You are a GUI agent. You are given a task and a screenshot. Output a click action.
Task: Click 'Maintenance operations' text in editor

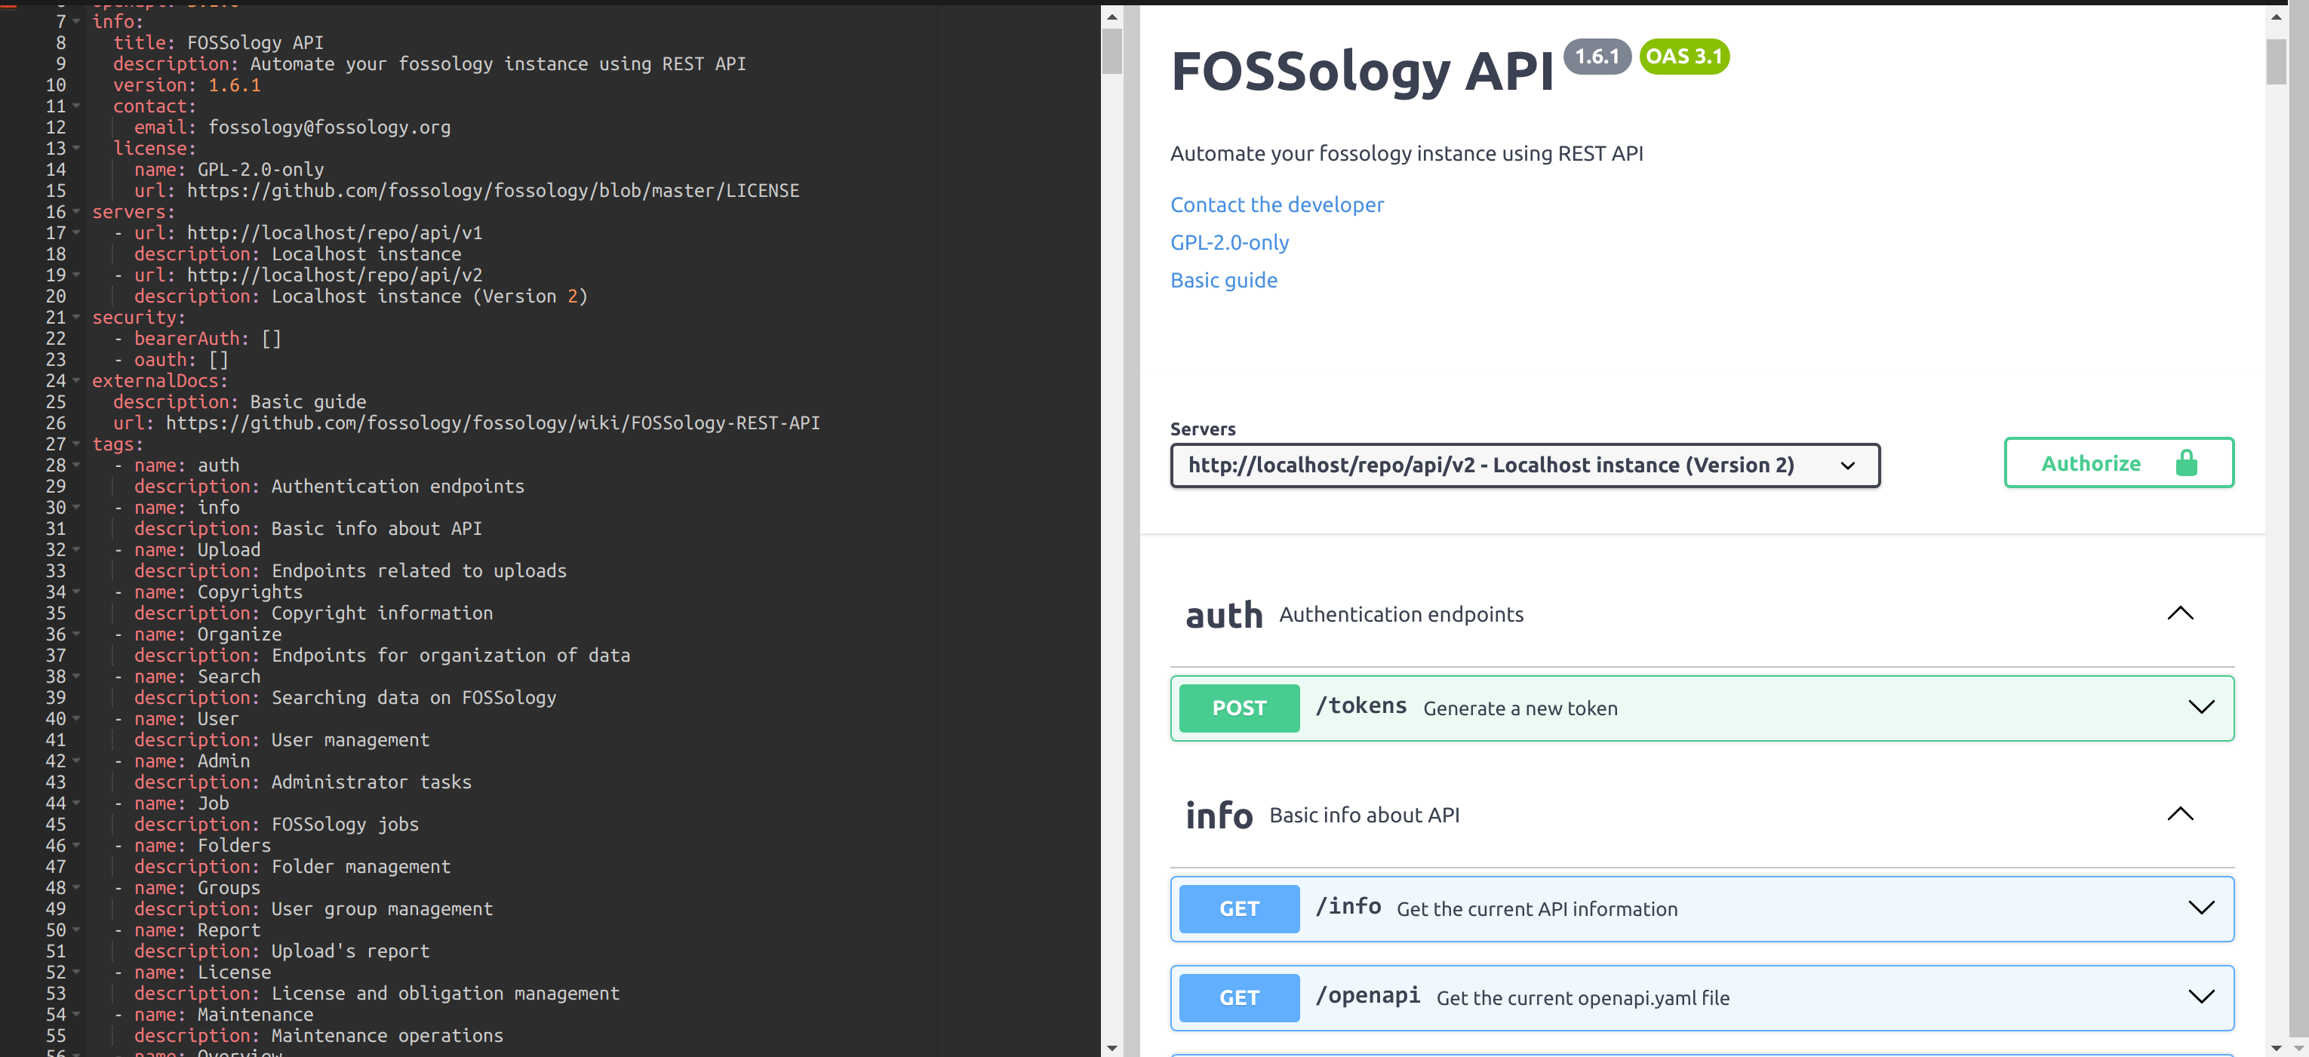pos(387,1037)
